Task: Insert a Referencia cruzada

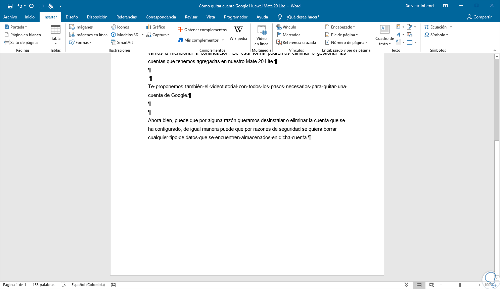Action: pyautogui.click(x=296, y=43)
